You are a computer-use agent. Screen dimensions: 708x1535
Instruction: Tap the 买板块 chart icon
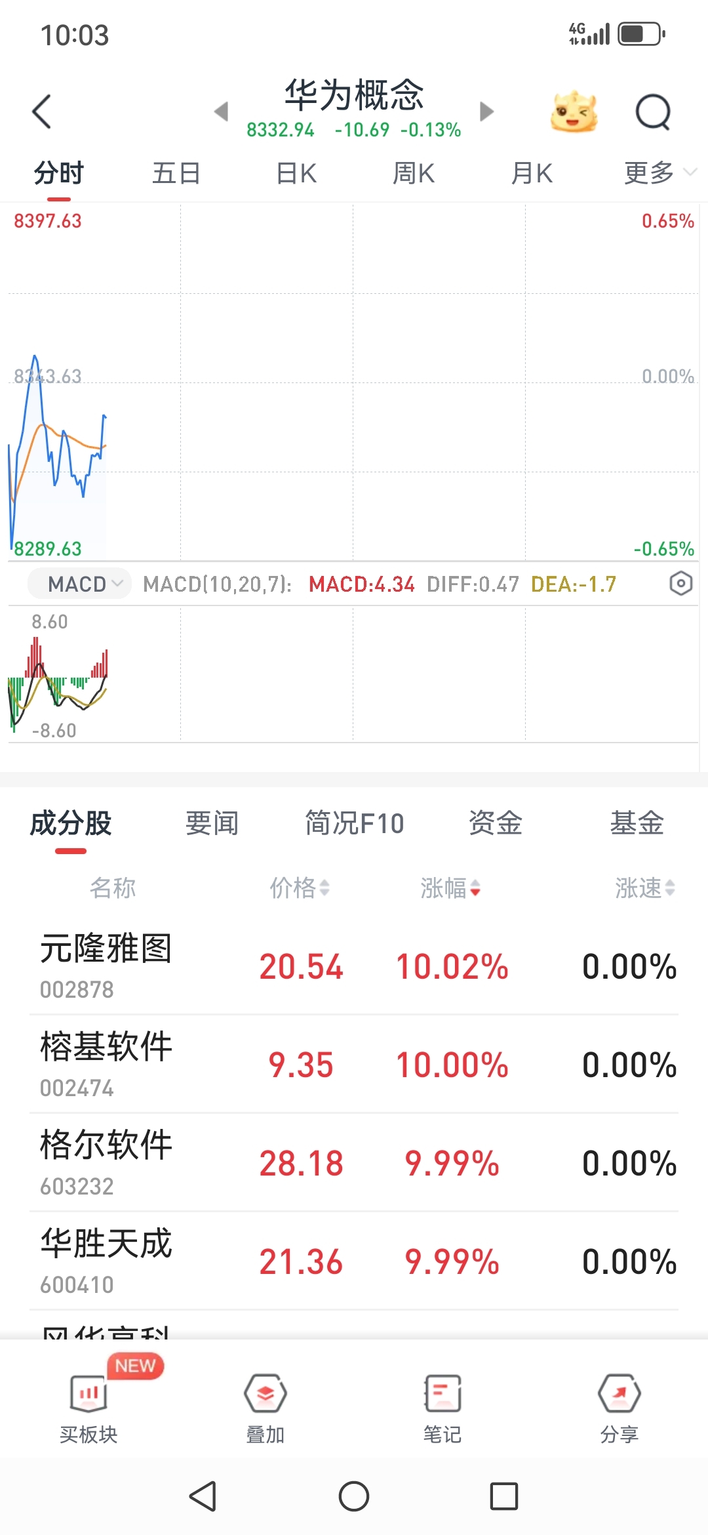[88, 1393]
